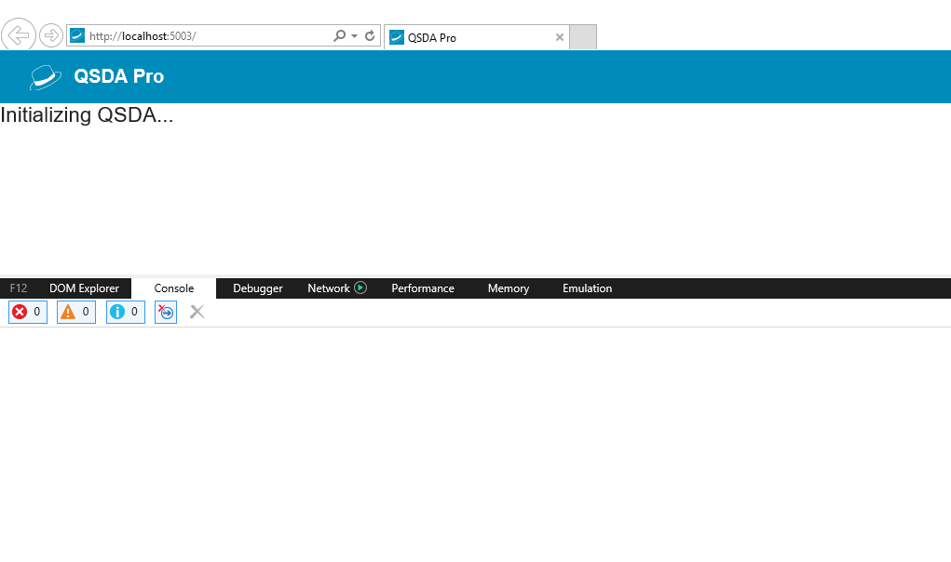Image resolution: width=951 pixels, height=562 pixels.
Task: Toggle the console info messages filter
Action: 126,312
